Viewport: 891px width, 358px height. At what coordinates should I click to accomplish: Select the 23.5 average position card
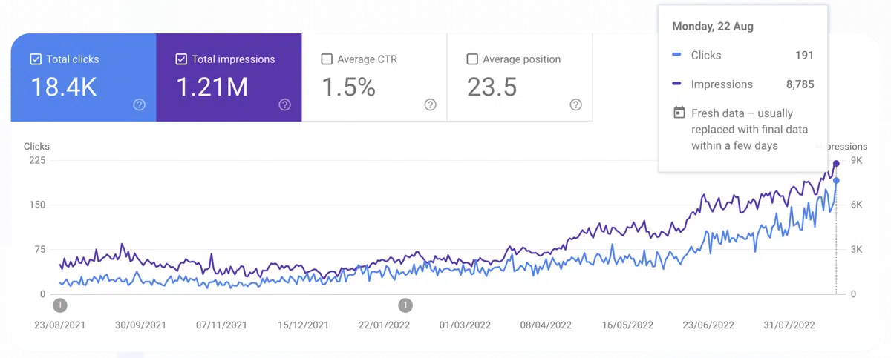click(520, 77)
